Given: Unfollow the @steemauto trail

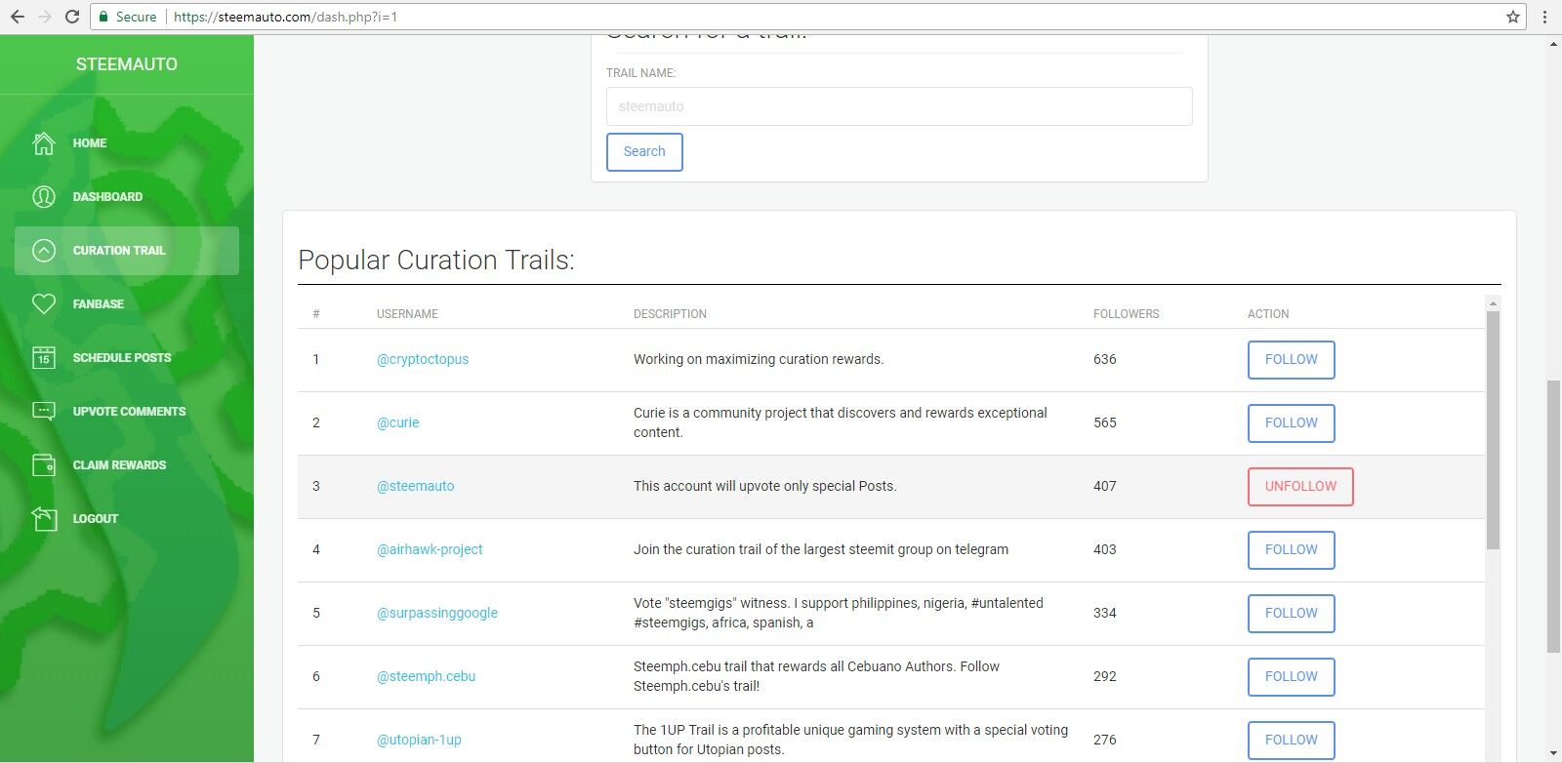Looking at the screenshot, I should tap(1300, 487).
